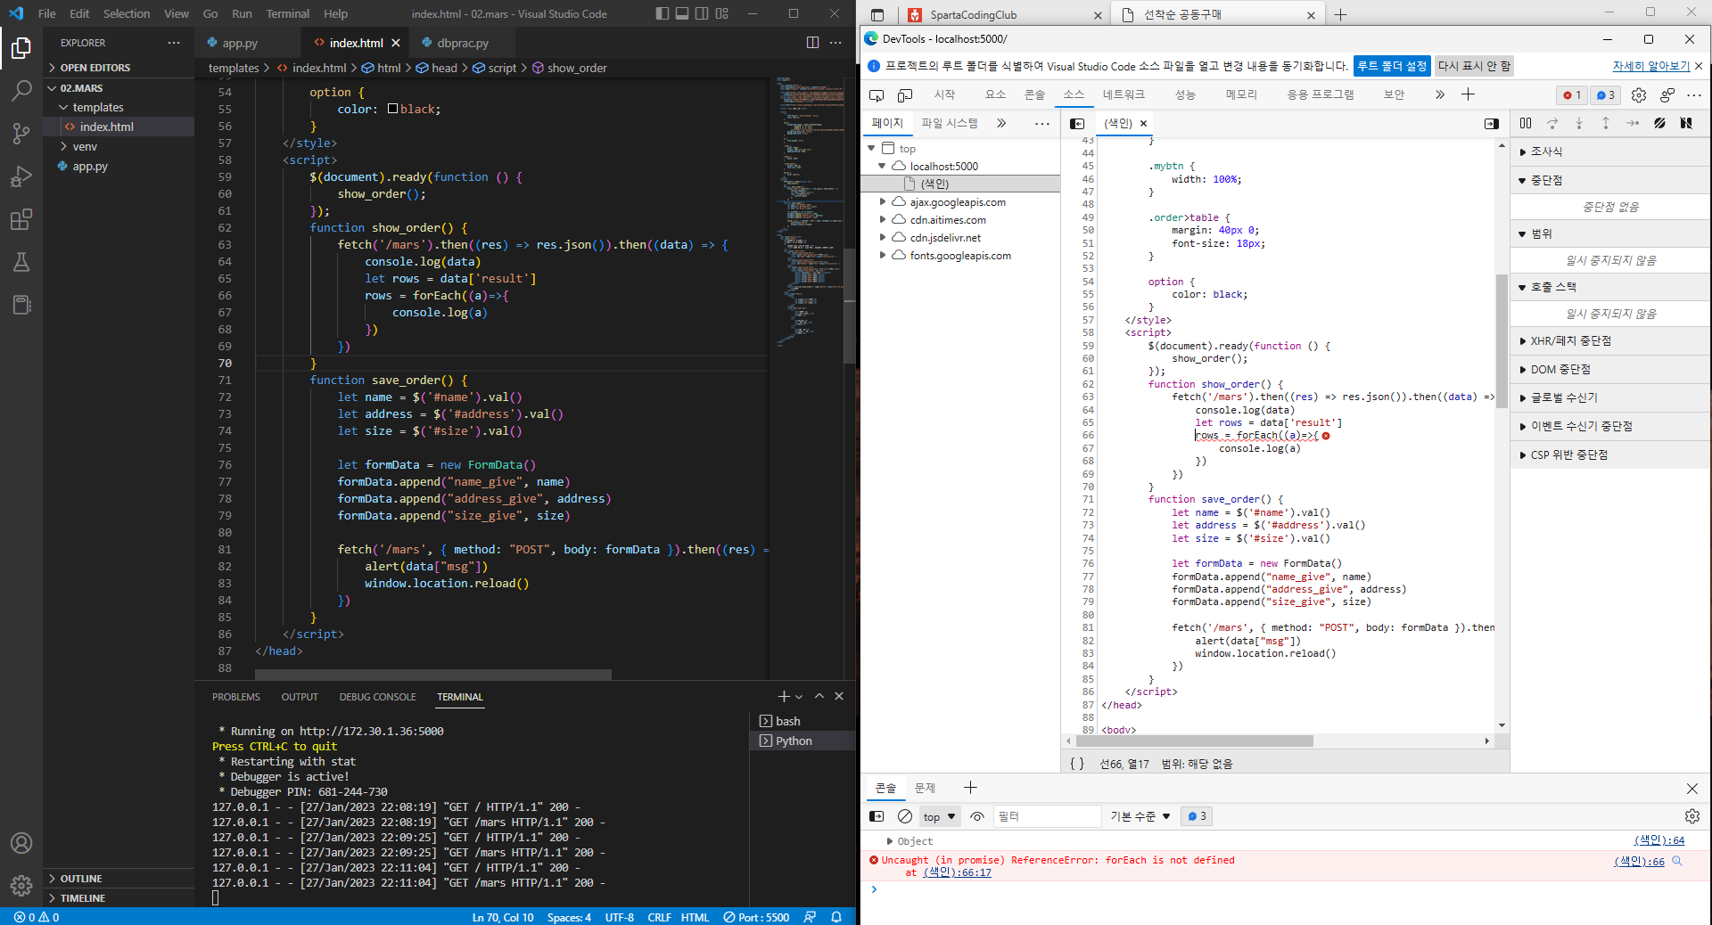Expand the Object log entry

click(x=889, y=841)
